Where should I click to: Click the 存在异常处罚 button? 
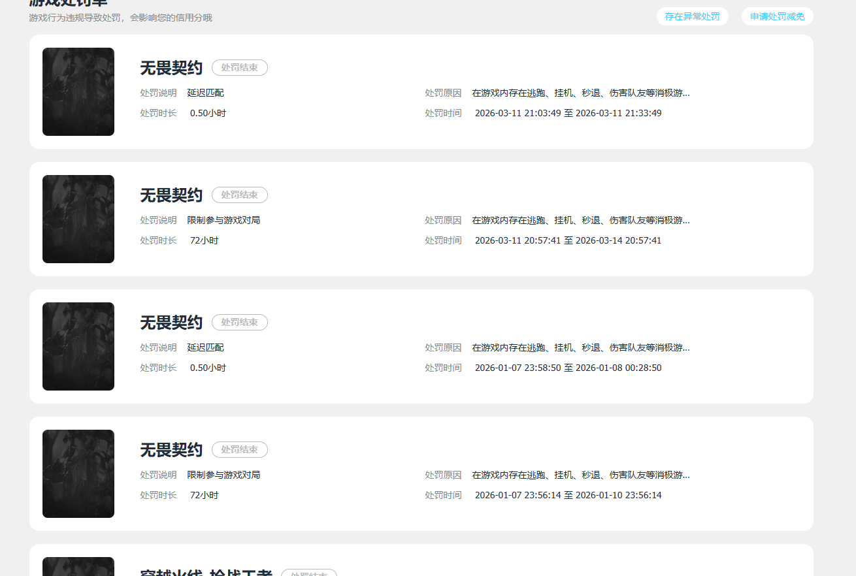coord(692,16)
